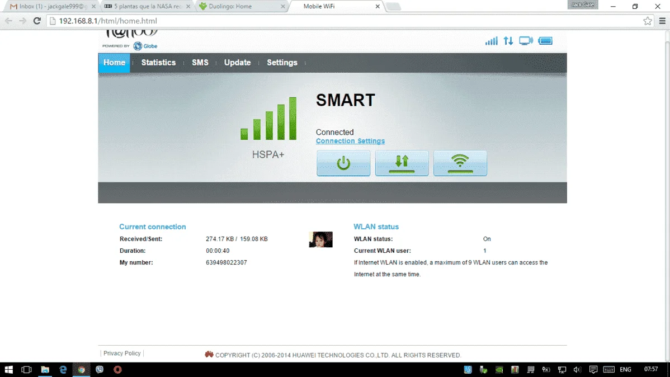Click the volume speaker tray icon
Image resolution: width=670 pixels, height=377 pixels.
pyautogui.click(x=577, y=370)
